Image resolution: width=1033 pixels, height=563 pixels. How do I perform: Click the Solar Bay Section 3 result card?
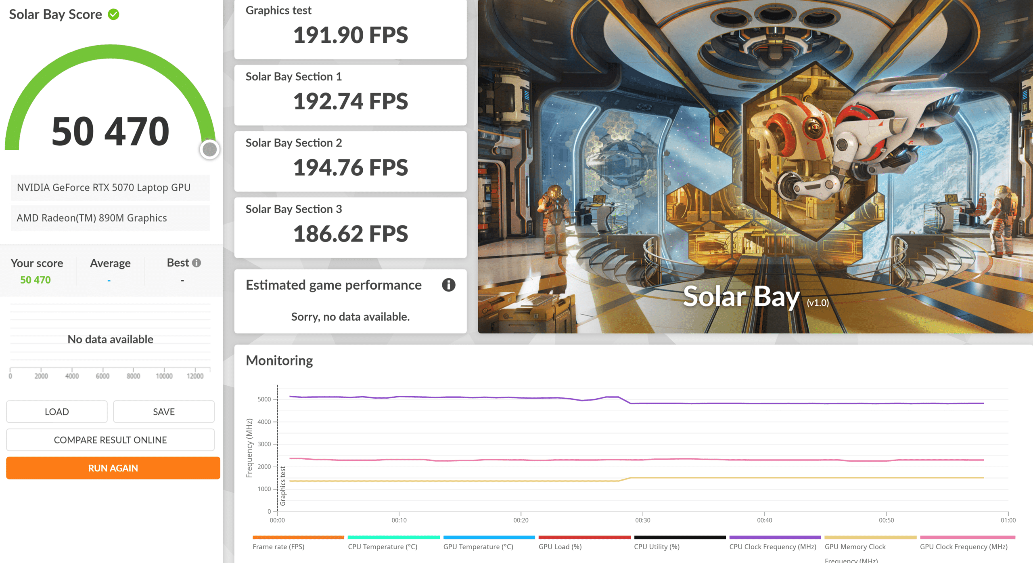point(350,227)
